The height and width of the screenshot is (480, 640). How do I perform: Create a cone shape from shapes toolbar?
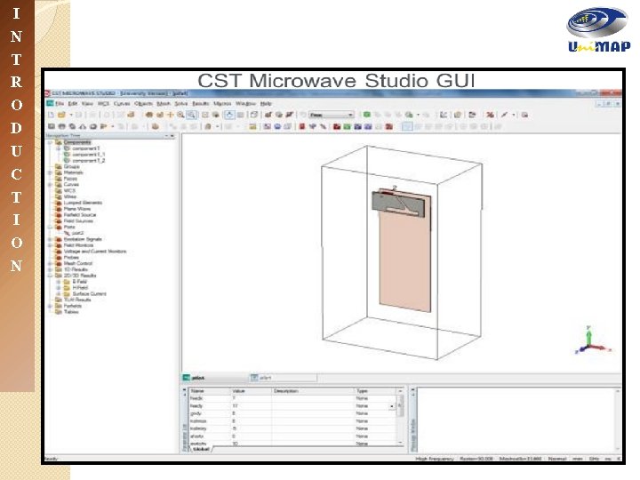pos(83,126)
